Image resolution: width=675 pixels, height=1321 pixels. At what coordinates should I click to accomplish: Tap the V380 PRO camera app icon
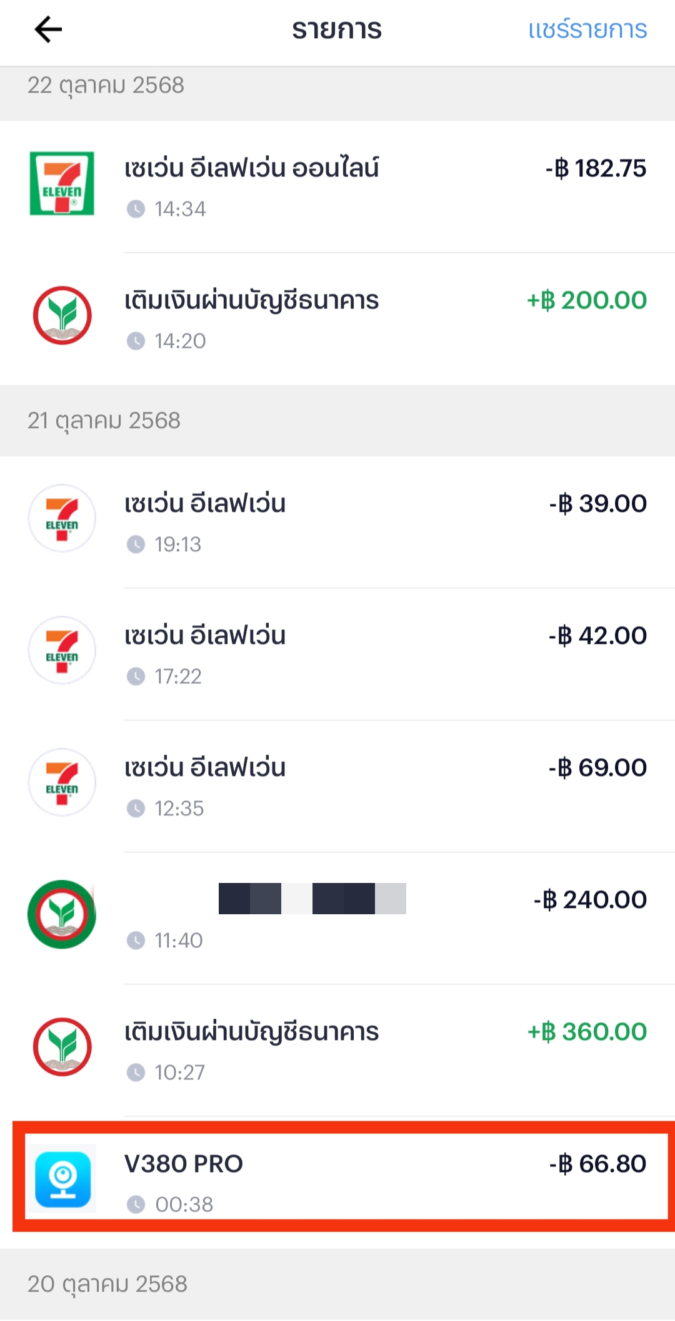[x=62, y=1179]
